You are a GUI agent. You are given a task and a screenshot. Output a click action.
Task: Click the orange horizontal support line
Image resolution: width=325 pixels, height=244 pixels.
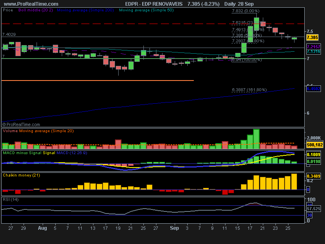[x=97, y=81]
